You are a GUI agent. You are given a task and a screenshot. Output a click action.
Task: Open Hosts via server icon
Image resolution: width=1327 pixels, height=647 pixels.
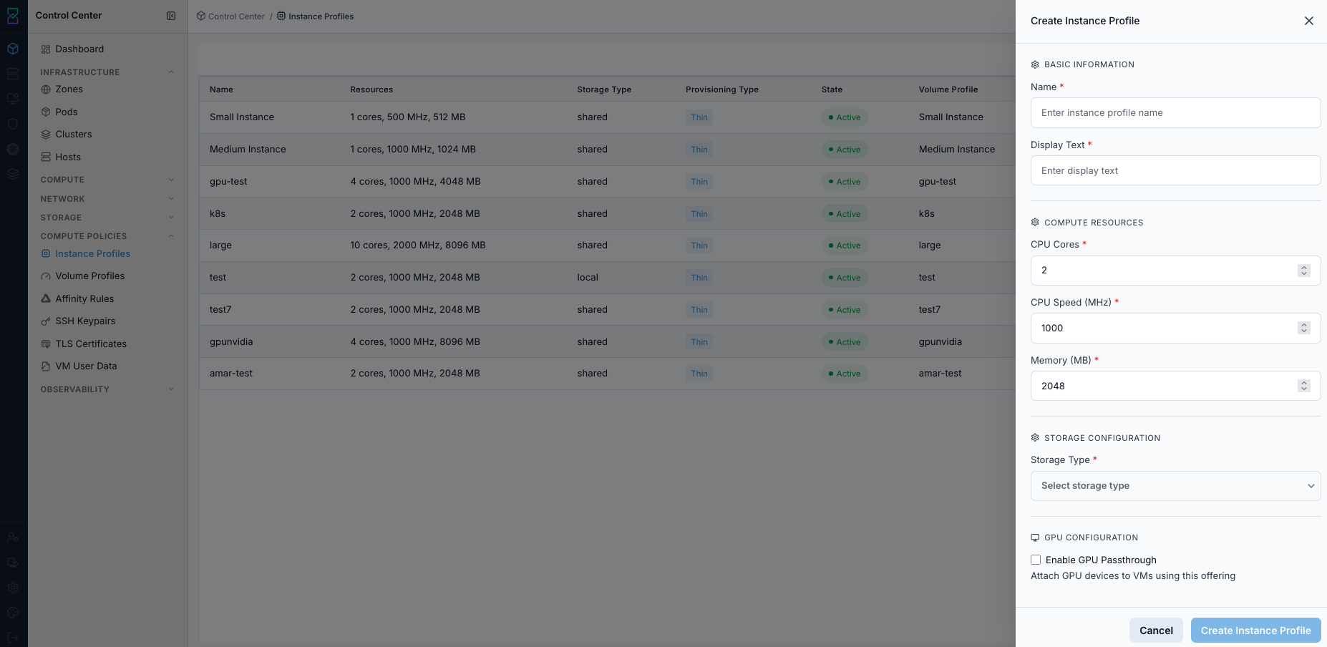tap(46, 157)
